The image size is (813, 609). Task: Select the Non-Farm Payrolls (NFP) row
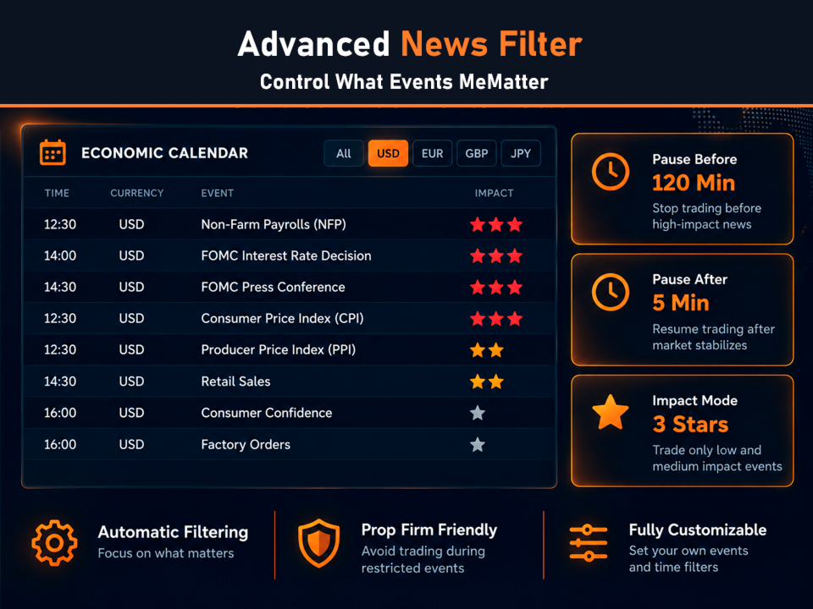pyautogui.click(x=290, y=224)
